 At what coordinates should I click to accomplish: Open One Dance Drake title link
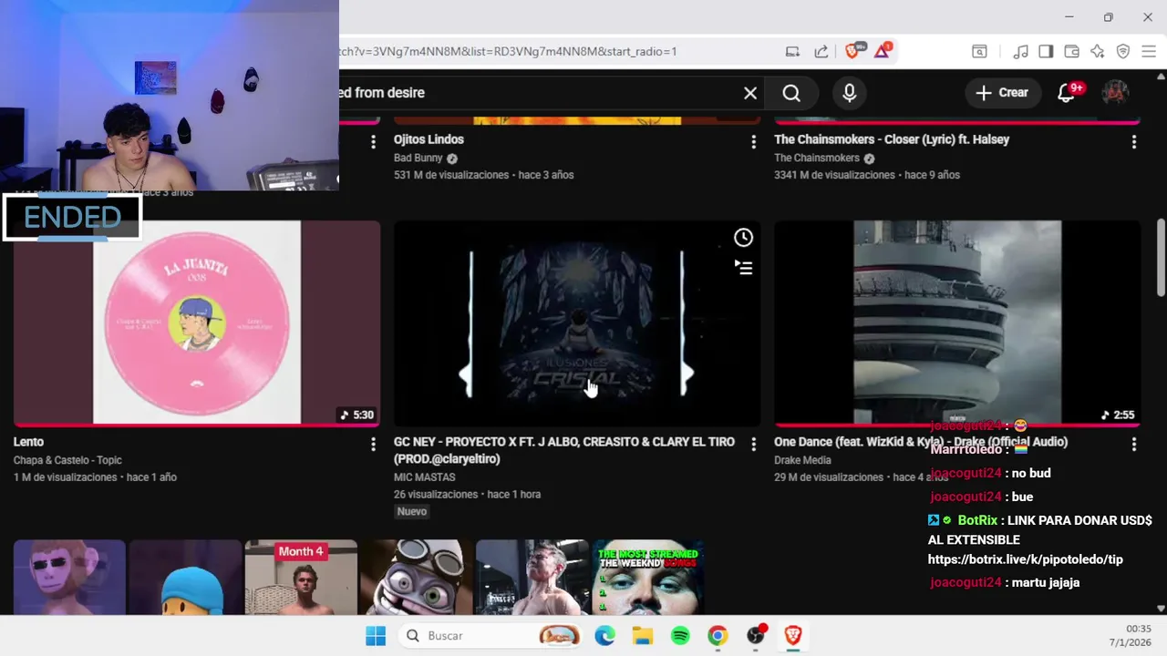921,442
